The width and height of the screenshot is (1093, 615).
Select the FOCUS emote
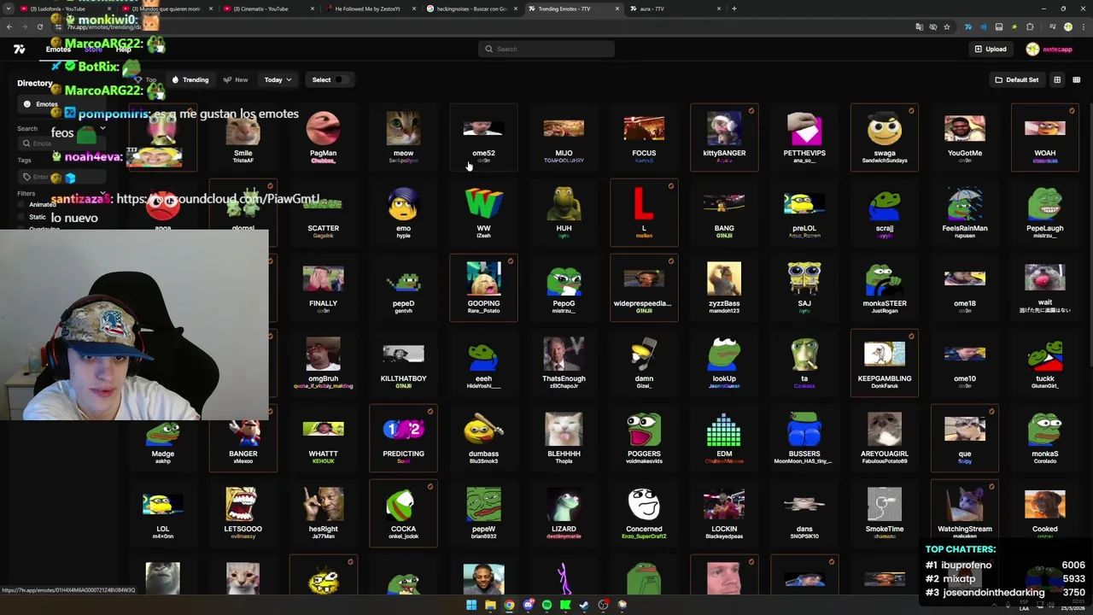click(644, 138)
